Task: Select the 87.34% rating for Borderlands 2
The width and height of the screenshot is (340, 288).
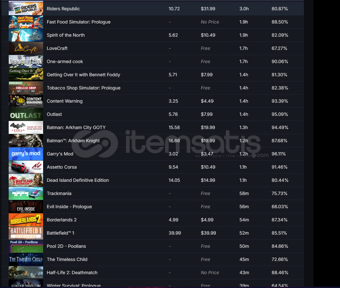Action: (280, 220)
